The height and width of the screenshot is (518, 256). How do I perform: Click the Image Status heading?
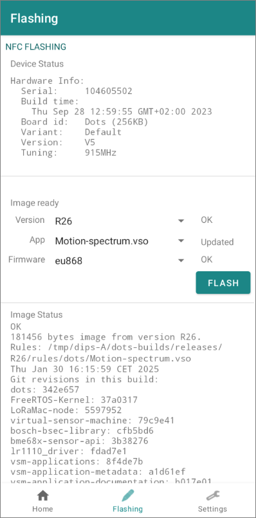pos(36,314)
